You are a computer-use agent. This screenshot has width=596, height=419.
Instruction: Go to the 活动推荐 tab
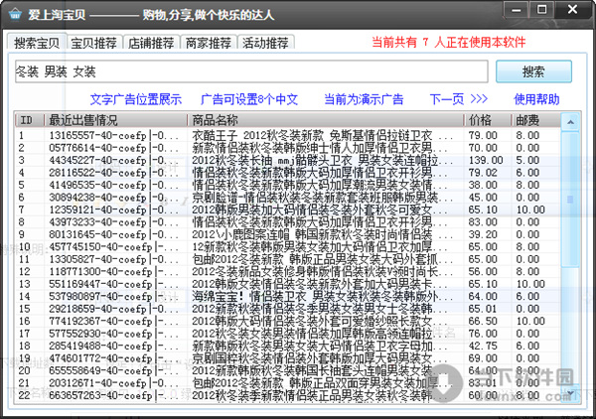(265, 43)
